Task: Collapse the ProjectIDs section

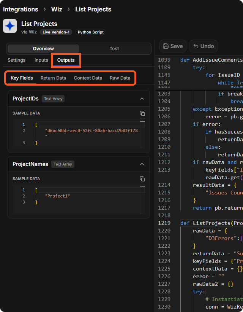Action: [142, 99]
